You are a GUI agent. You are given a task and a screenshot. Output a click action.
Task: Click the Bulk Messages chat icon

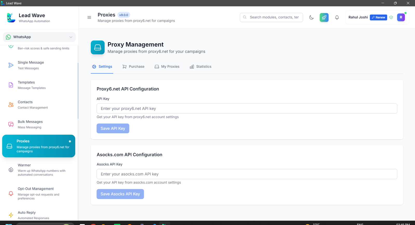[11, 124]
